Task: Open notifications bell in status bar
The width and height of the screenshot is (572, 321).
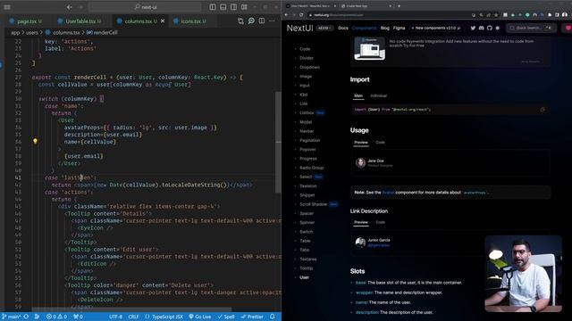Action: tap(273, 317)
